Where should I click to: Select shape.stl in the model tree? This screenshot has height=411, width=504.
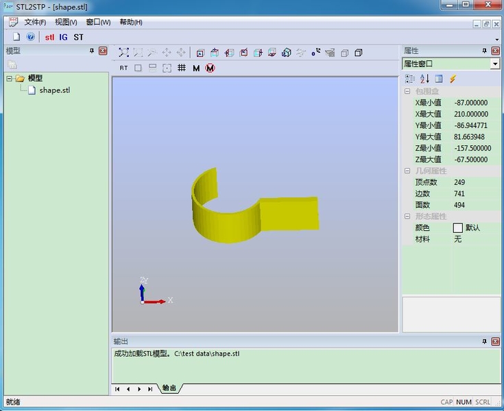55,90
